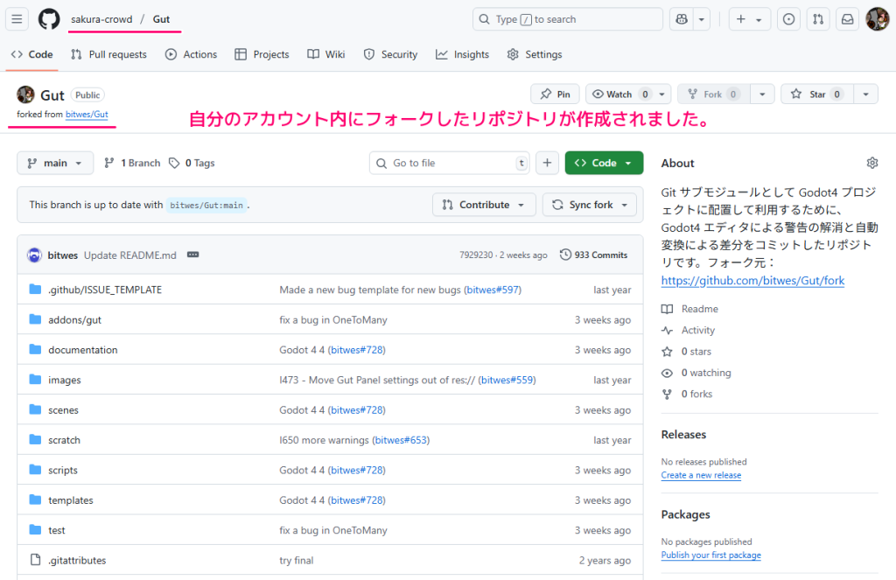Click the GitHub Octocat logo
Image resolution: width=896 pixels, height=580 pixels.
click(x=49, y=19)
